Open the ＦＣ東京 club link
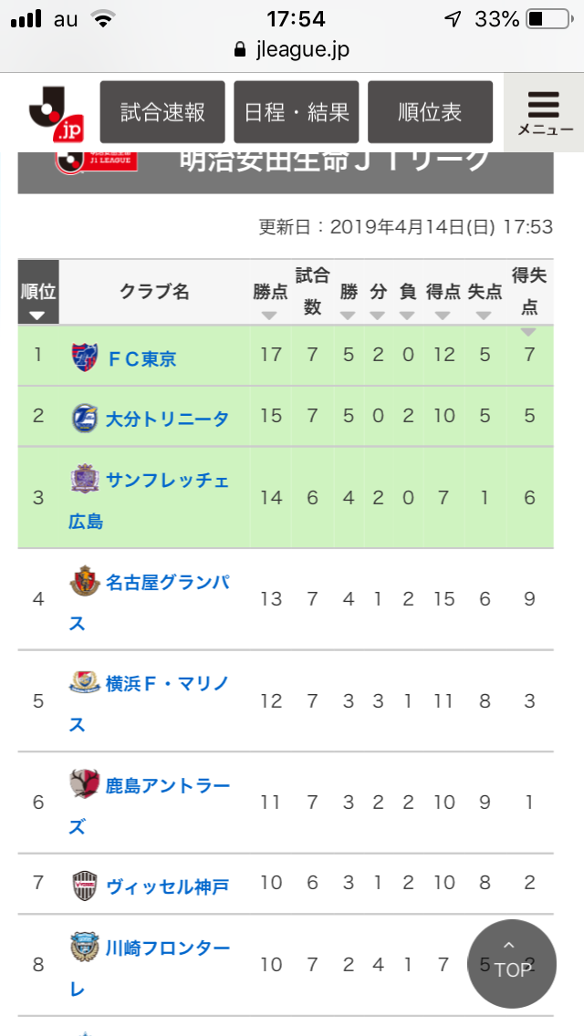The height and width of the screenshot is (1036, 584). tap(141, 358)
